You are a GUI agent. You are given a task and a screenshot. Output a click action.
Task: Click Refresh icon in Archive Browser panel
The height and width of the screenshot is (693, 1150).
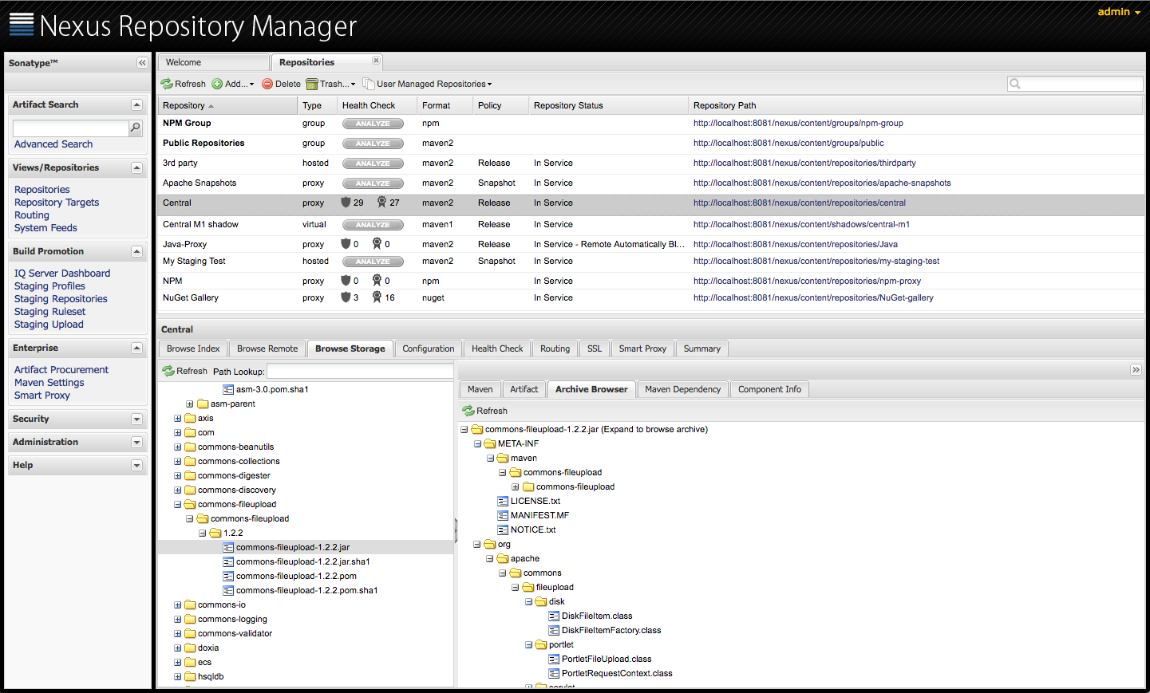point(468,411)
